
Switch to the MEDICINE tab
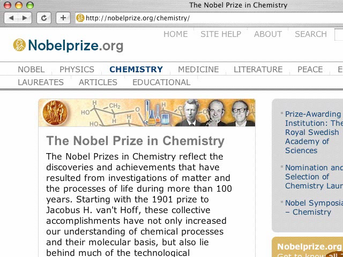(198, 70)
